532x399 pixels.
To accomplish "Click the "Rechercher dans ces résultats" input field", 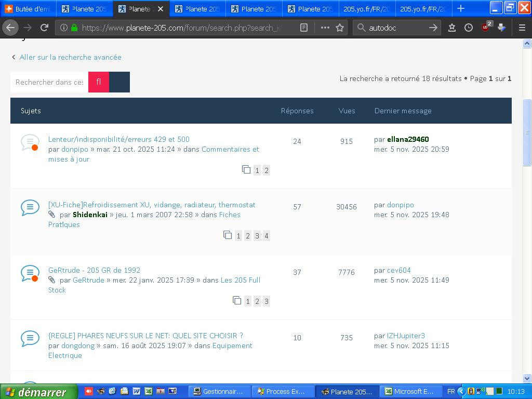I will 49,82.
